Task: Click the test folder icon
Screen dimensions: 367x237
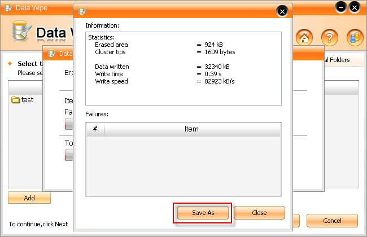Action: tap(16, 100)
